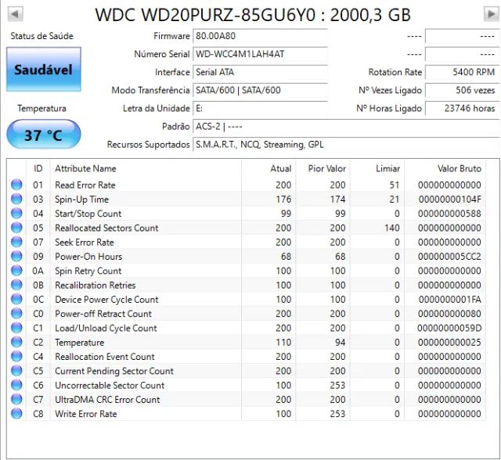Click raw value 000000000025
Screen dimensions: 501x460
pyautogui.click(x=449, y=343)
